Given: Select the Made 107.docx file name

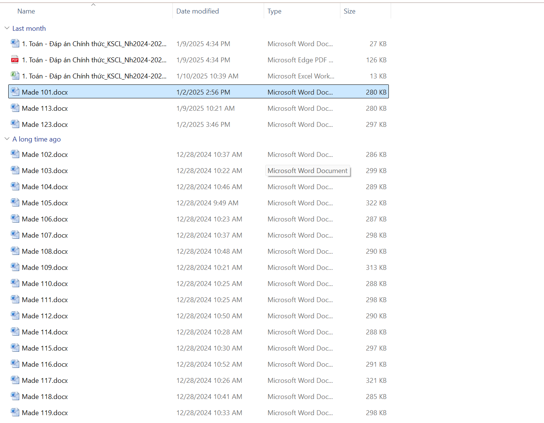Looking at the screenshot, I should (45, 235).
